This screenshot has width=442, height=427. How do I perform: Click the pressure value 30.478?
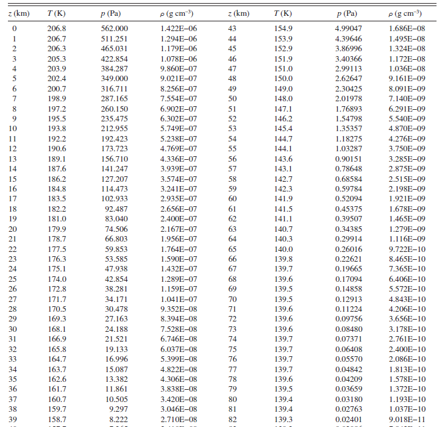coord(116,309)
